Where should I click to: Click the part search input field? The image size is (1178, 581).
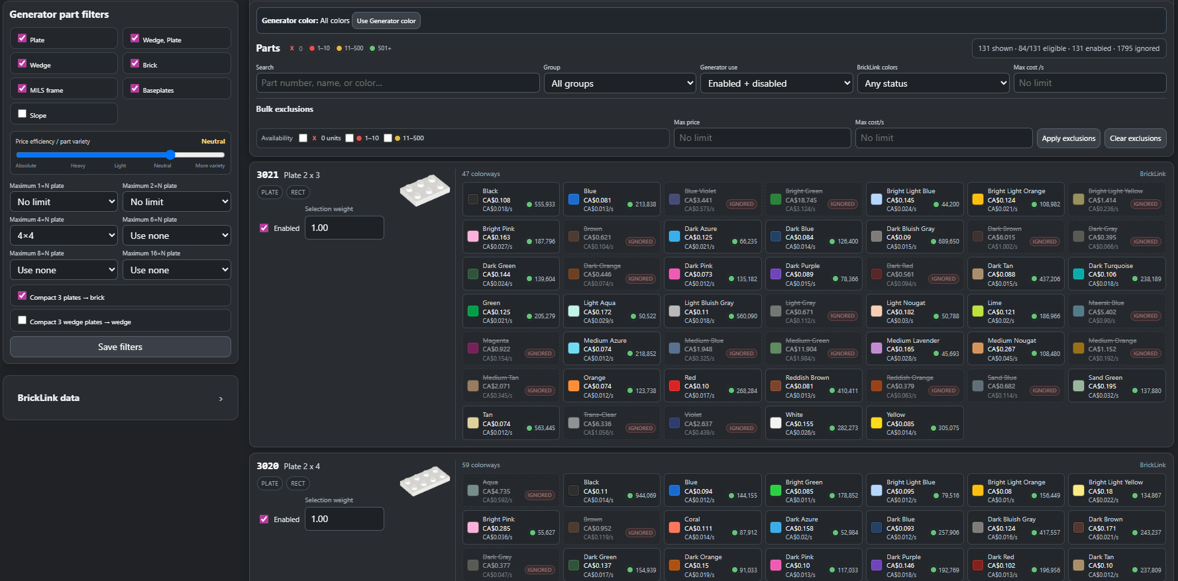pyautogui.click(x=398, y=83)
